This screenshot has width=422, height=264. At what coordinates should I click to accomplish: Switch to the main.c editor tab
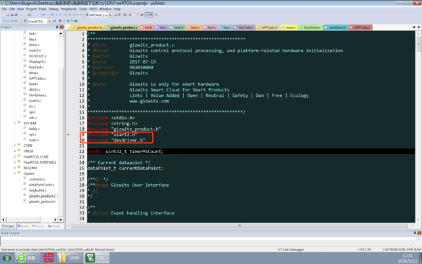(x=289, y=28)
